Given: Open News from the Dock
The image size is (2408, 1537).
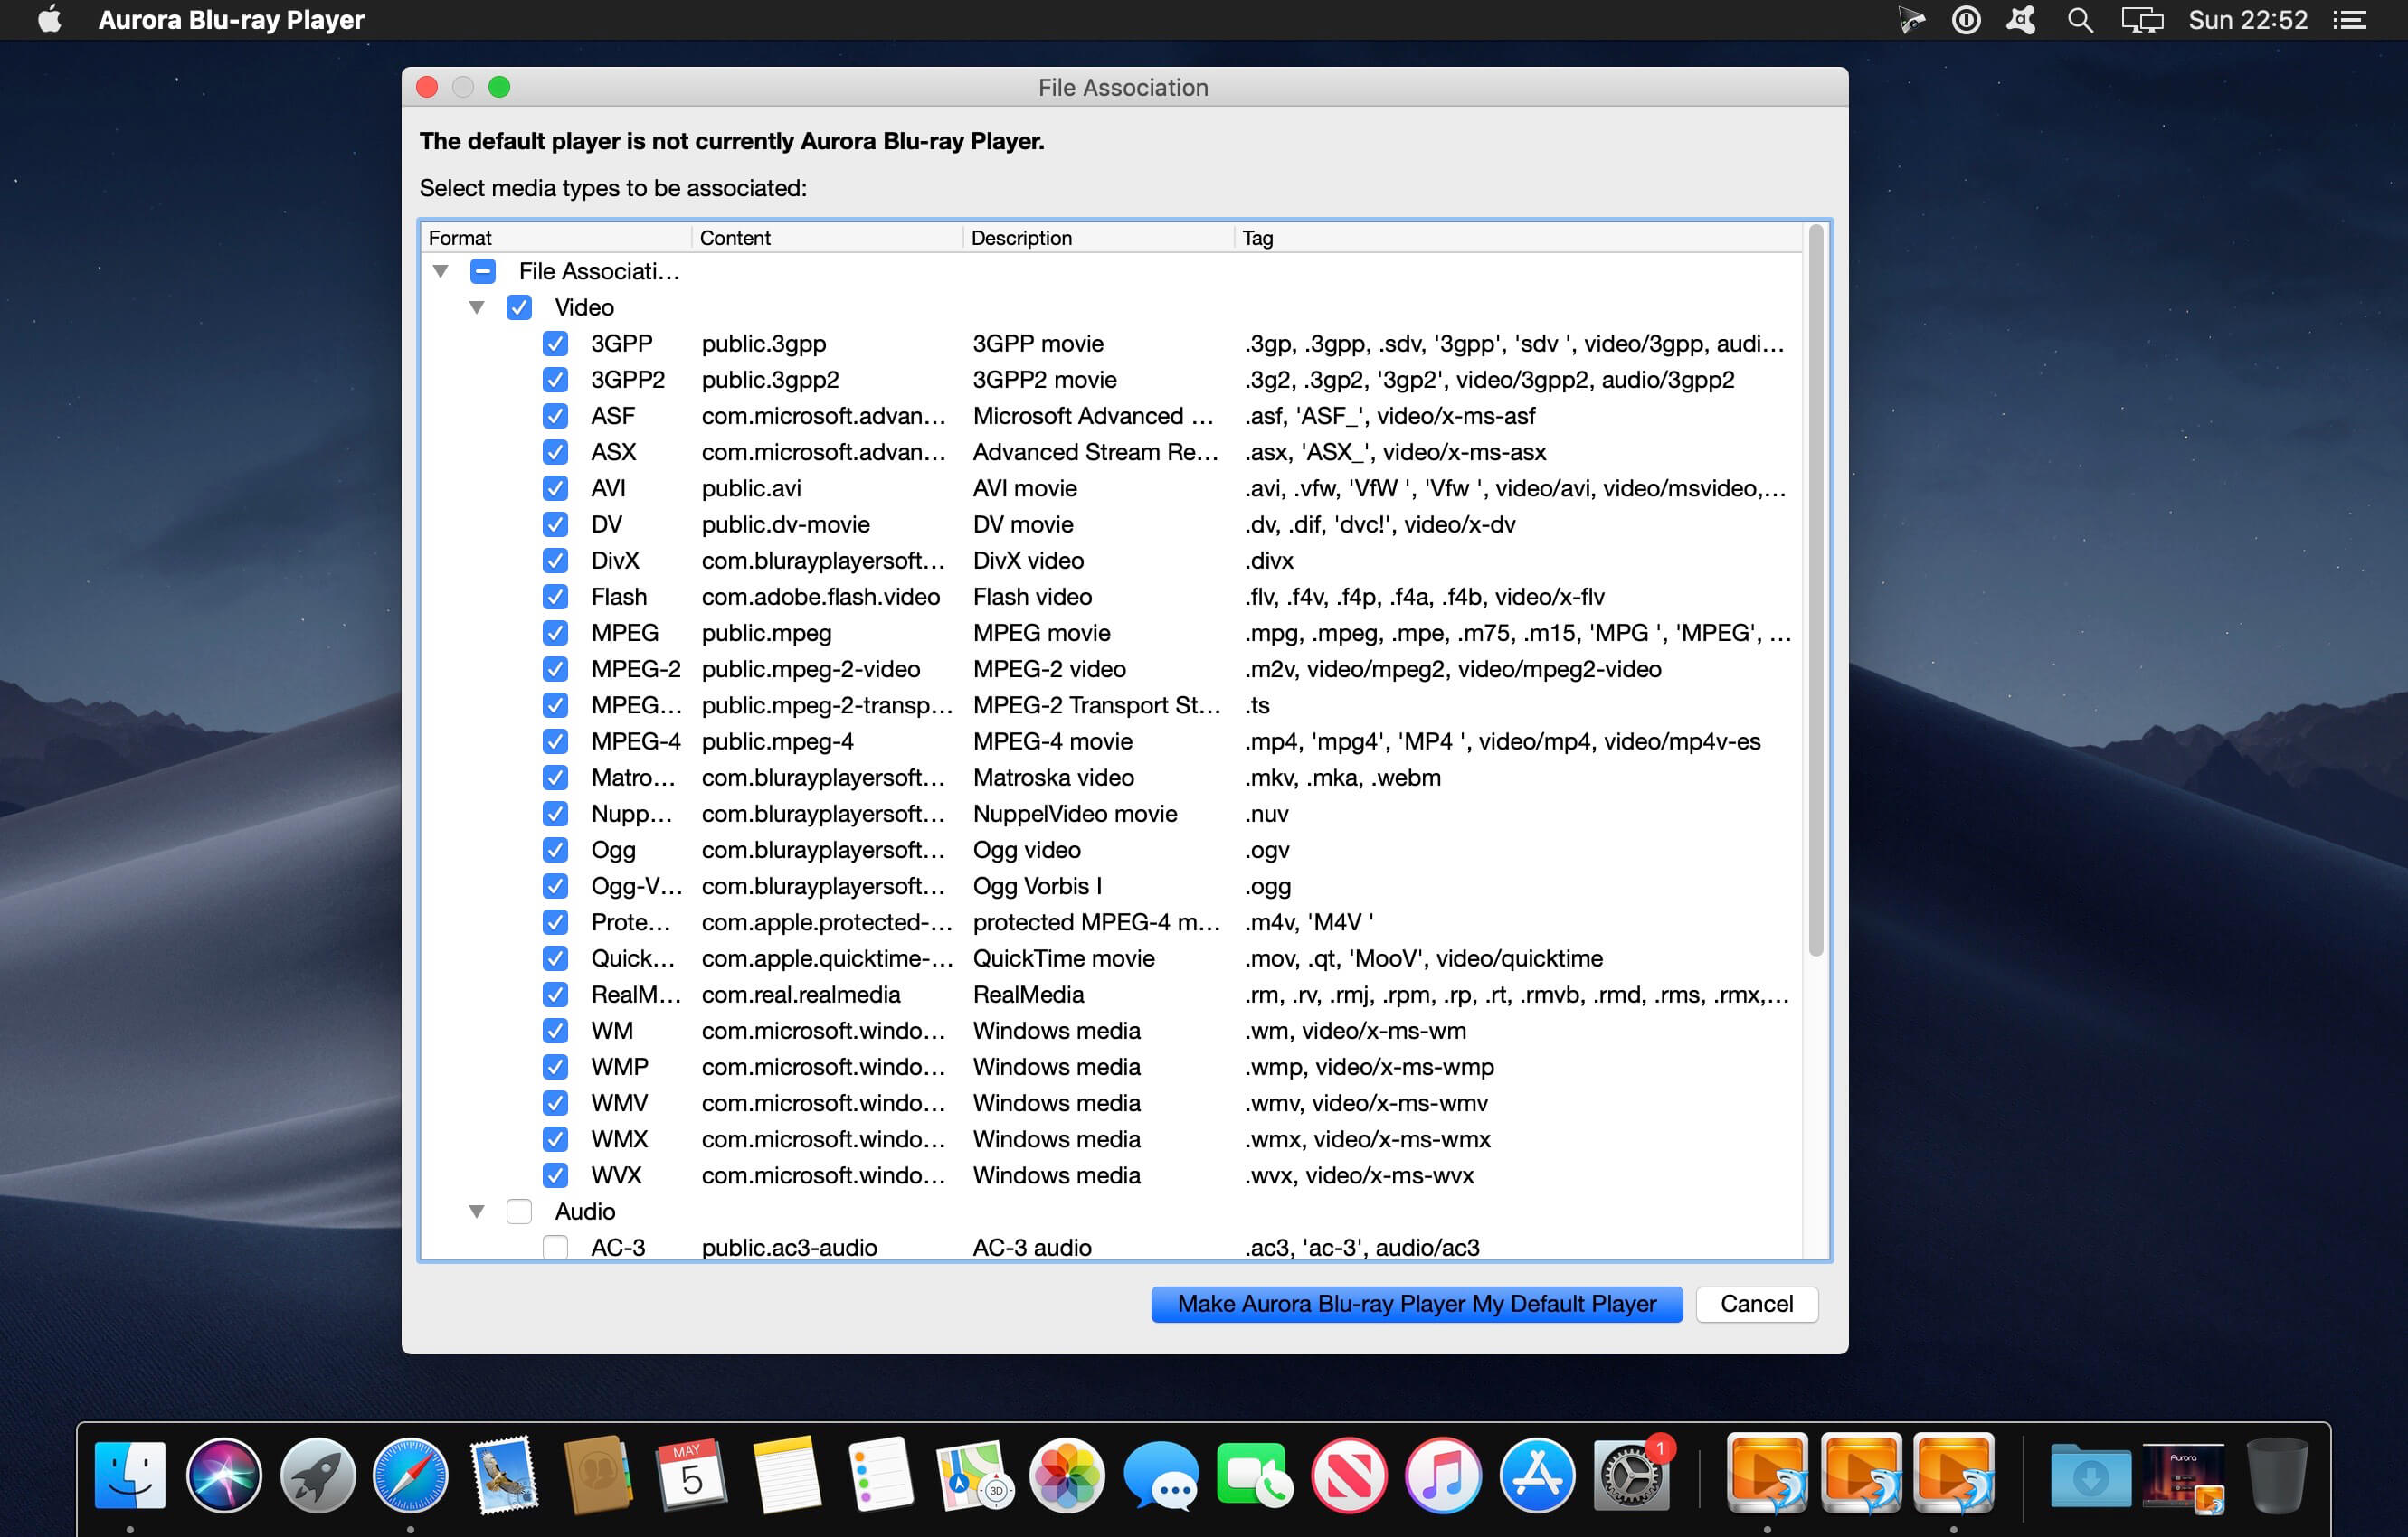Looking at the screenshot, I should [1348, 1474].
